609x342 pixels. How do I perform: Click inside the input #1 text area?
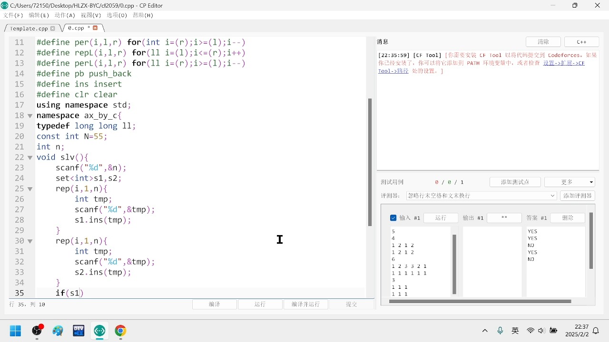click(420, 262)
